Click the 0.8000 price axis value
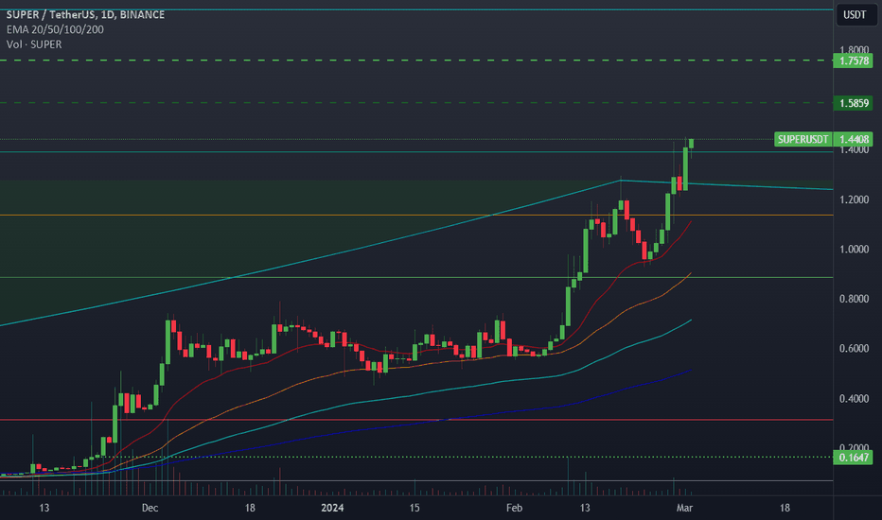882x520 pixels. coord(854,299)
